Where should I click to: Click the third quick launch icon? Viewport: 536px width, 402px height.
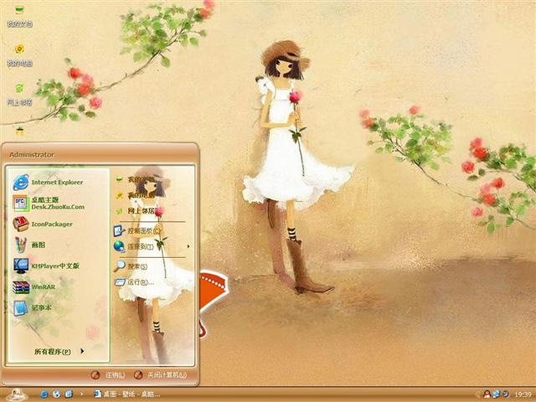click(x=69, y=394)
